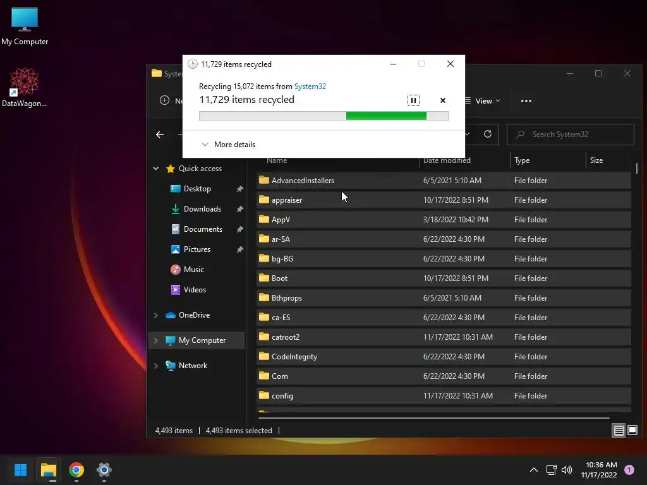Select the Com folder row
Viewport: 647px width, 485px height.
click(x=444, y=376)
